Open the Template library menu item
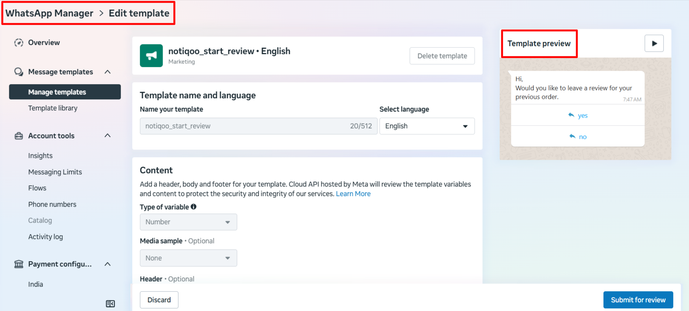 [53, 108]
